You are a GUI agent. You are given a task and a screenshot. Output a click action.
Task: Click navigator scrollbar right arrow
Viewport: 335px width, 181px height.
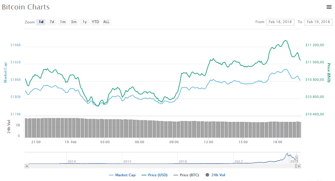point(299,166)
